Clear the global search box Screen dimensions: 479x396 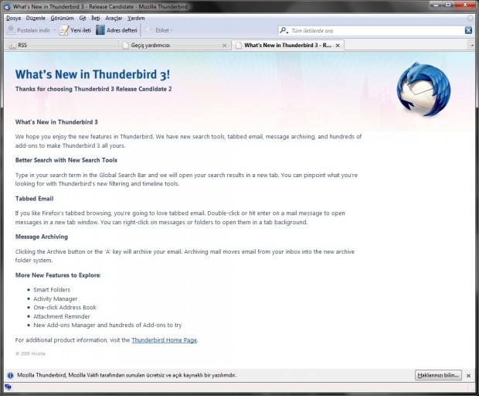[468, 30]
